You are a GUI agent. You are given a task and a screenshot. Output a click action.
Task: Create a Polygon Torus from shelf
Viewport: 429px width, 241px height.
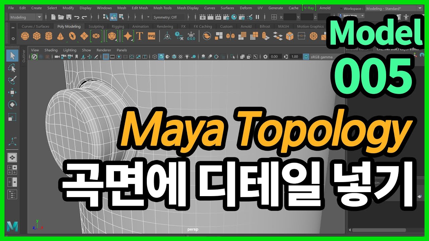[72, 36]
